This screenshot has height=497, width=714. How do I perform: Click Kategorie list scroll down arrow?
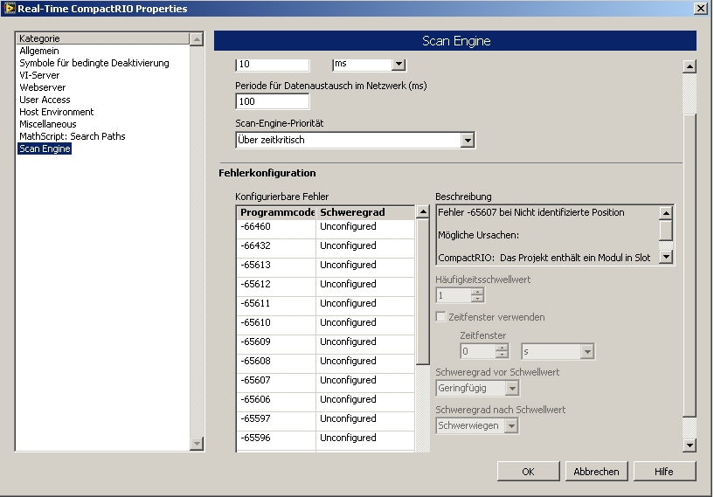[x=197, y=444]
